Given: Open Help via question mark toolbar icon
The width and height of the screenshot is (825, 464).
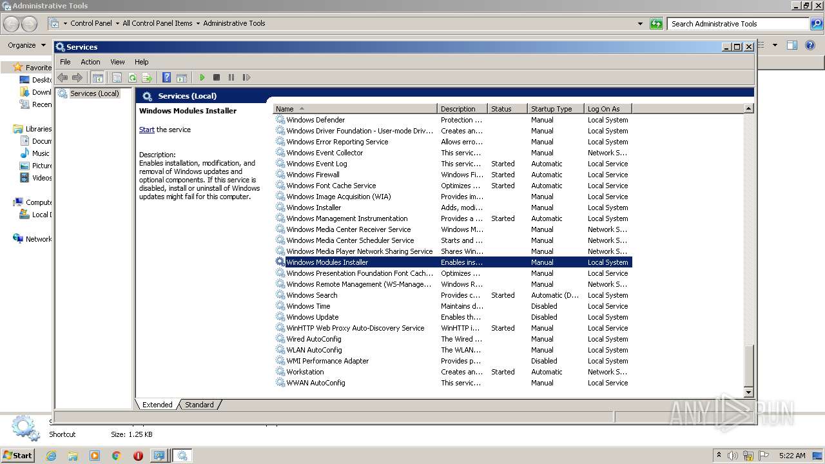Looking at the screenshot, I should [x=166, y=77].
